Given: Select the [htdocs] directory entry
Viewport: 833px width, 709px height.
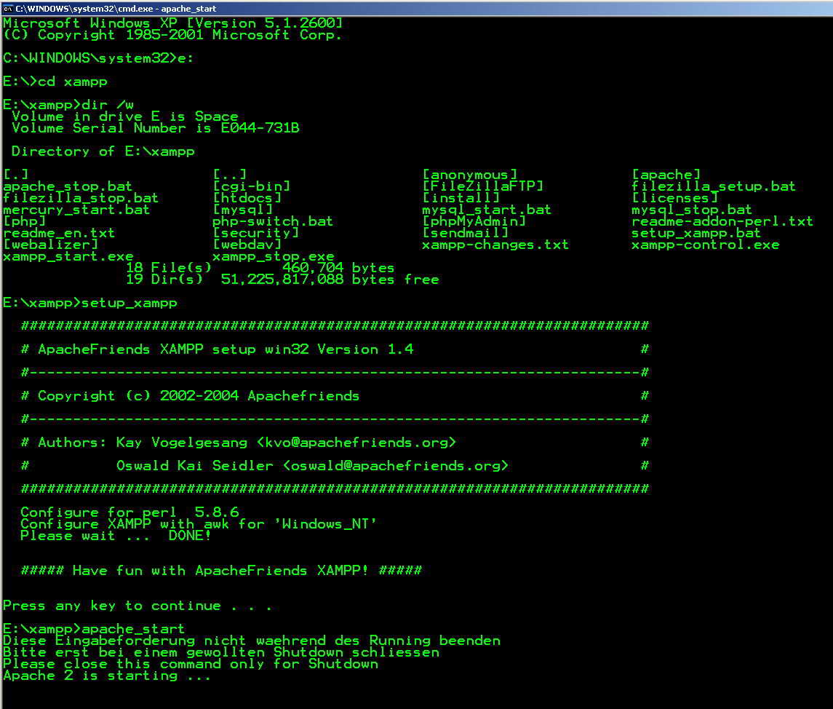Looking at the screenshot, I should click(247, 198).
